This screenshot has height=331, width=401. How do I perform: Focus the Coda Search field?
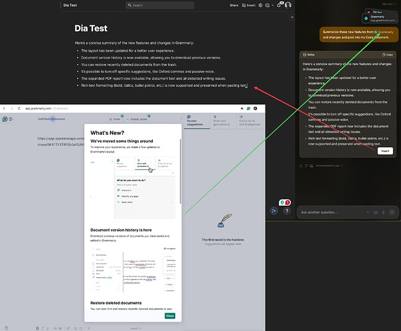click(160, 5)
